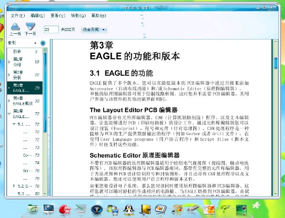Select the 5.3 … index row, page 80
Image resolution: width=285 pixels, height=218 pixels.
(25, 194)
